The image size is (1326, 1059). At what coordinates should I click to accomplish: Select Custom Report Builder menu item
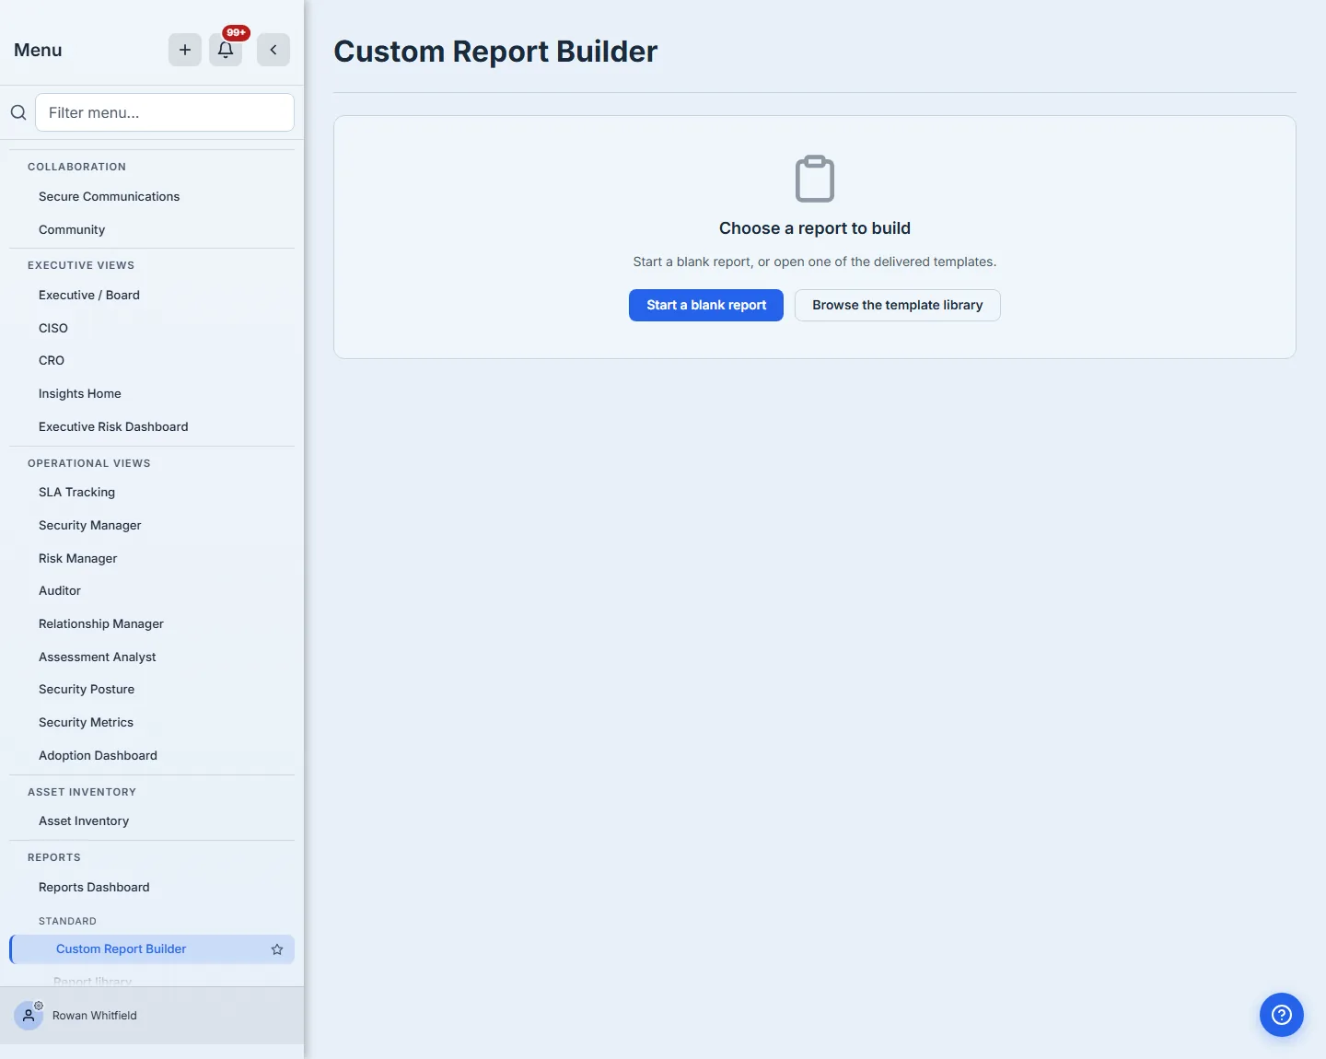(152, 949)
